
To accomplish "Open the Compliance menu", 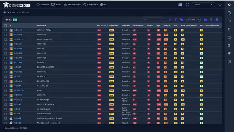I will pyautogui.click(x=91, y=5).
